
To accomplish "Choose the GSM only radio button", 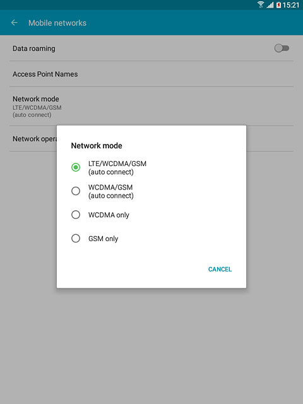I will point(76,239).
